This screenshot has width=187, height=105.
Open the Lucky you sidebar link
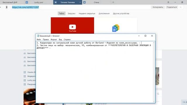[32, 80]
